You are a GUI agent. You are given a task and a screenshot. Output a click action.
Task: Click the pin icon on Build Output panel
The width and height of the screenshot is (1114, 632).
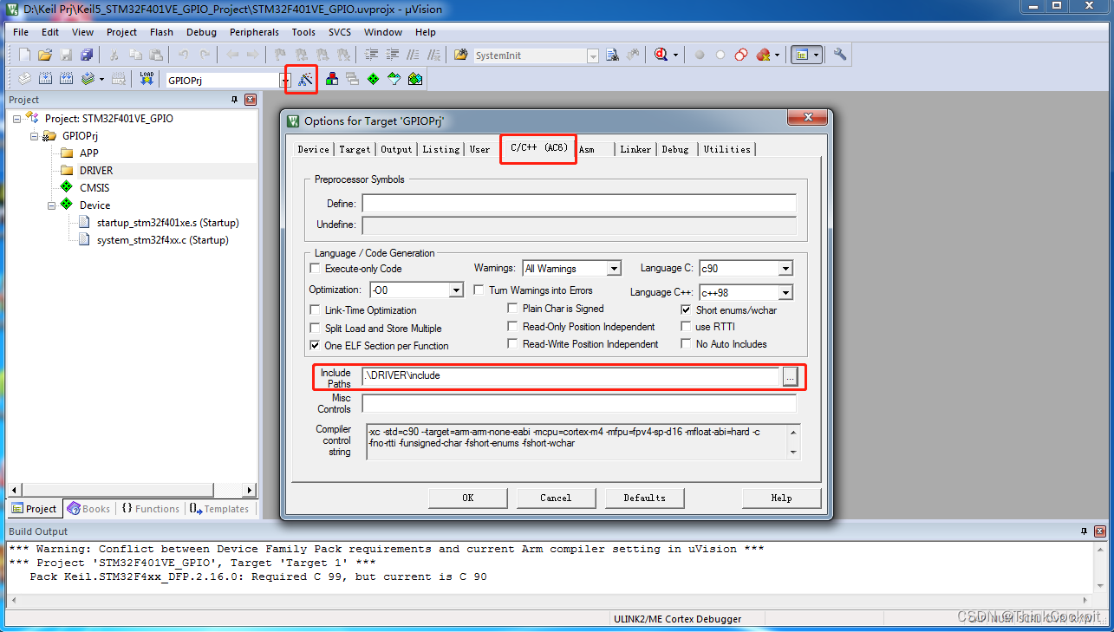tap(1084, 531)
